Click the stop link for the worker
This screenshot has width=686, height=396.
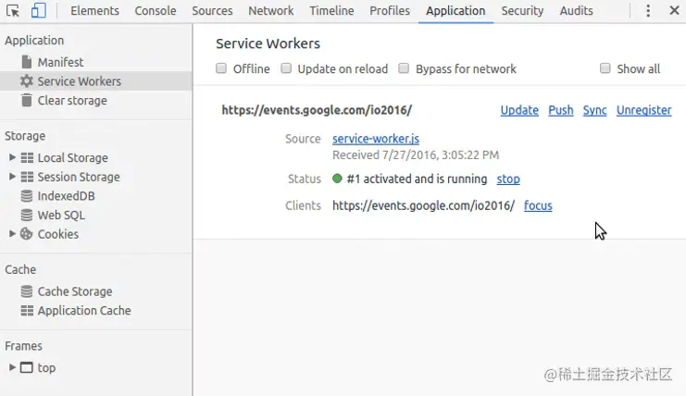pos(508,179)
